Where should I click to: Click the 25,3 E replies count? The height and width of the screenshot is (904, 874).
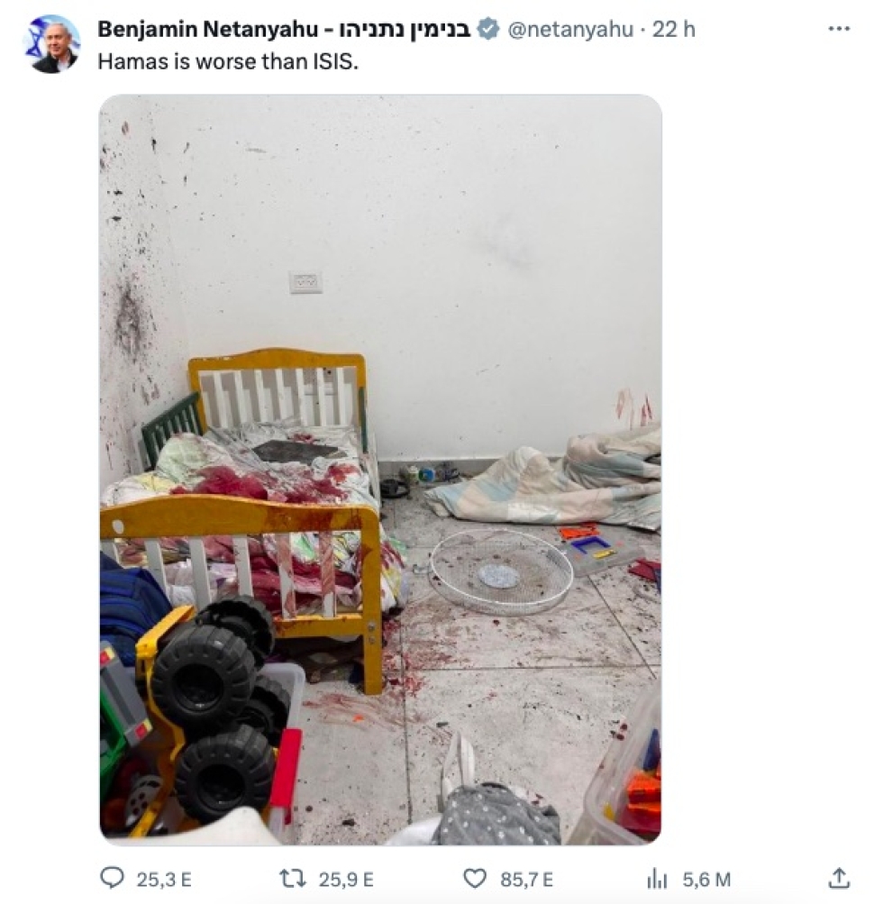(164, 879)
